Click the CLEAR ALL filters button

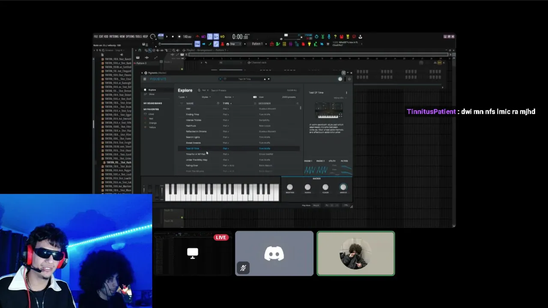click(292, 90)
